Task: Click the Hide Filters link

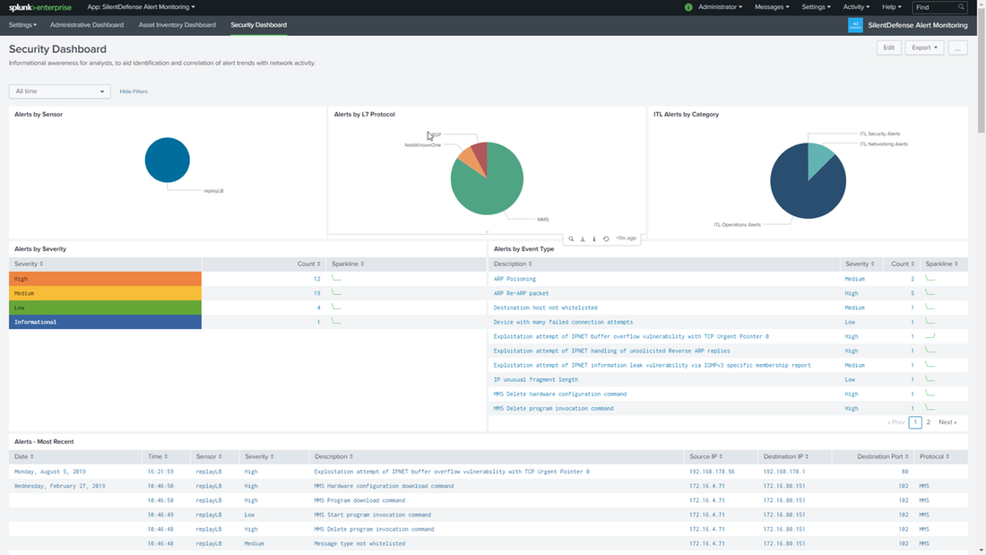Action: coord(134,91)
